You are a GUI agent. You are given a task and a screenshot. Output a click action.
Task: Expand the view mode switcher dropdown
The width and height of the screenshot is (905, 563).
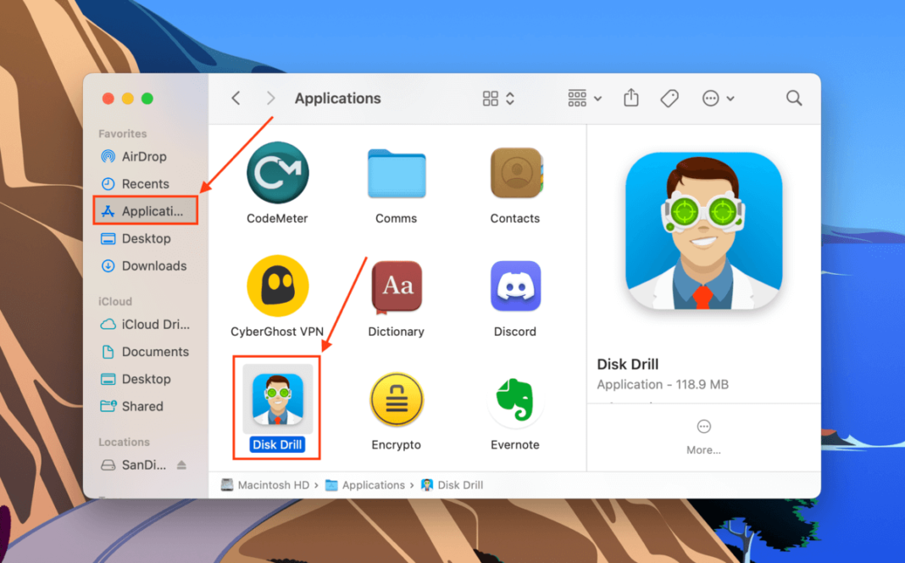498,98
